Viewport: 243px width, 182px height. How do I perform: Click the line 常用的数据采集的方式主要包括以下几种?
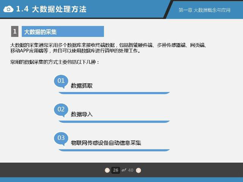coord(55,62)
